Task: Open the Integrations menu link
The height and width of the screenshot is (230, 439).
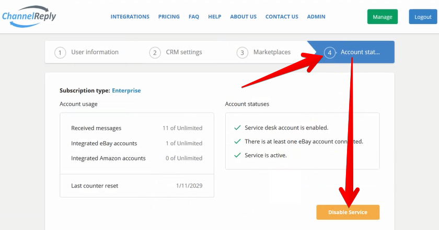Action: click(130, 17)
